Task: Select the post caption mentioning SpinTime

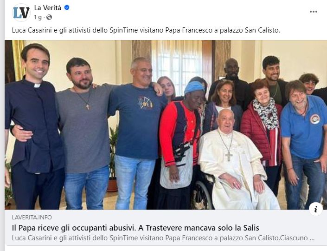Action: click(146, 30)
